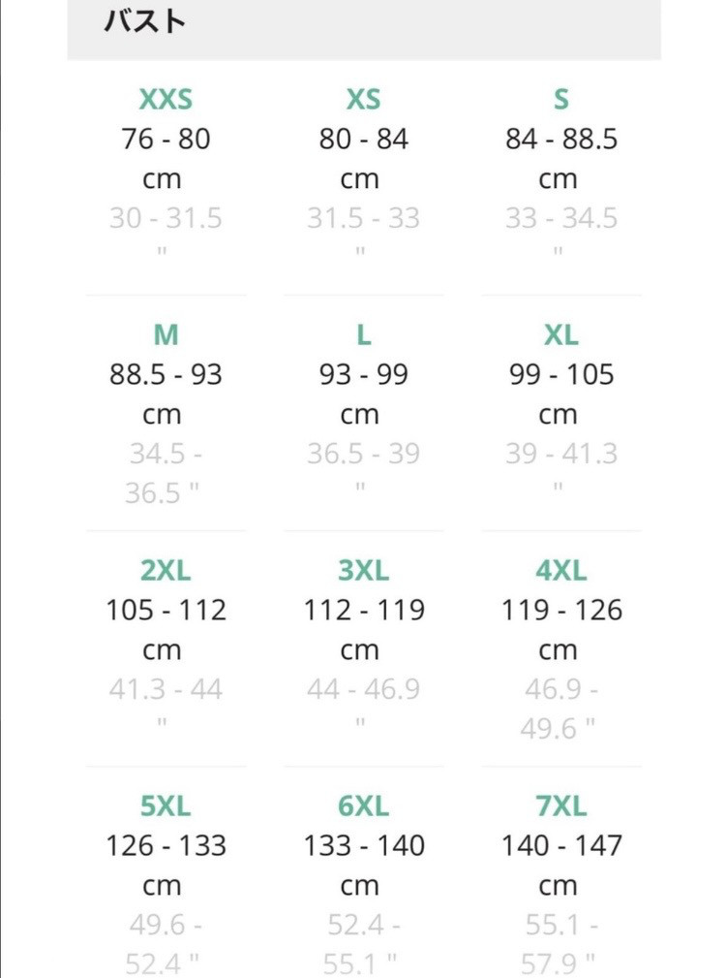
Task: Pick the M size label
Action: (166, 334)
